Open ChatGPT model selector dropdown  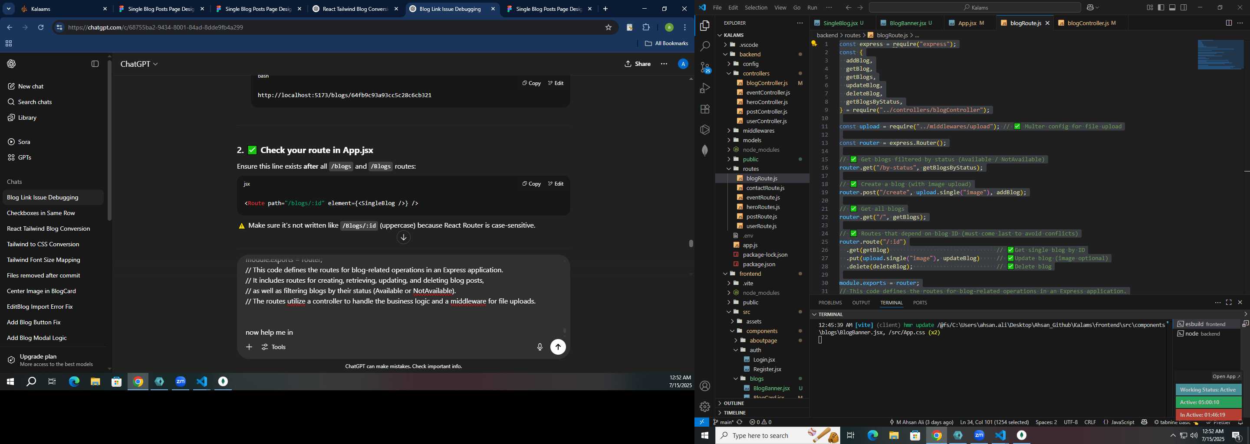point(139,64)
